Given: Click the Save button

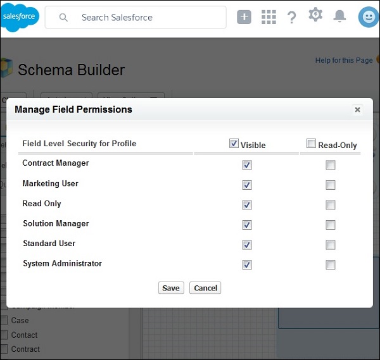Looking at the screenshot, I should pos(171,288).
